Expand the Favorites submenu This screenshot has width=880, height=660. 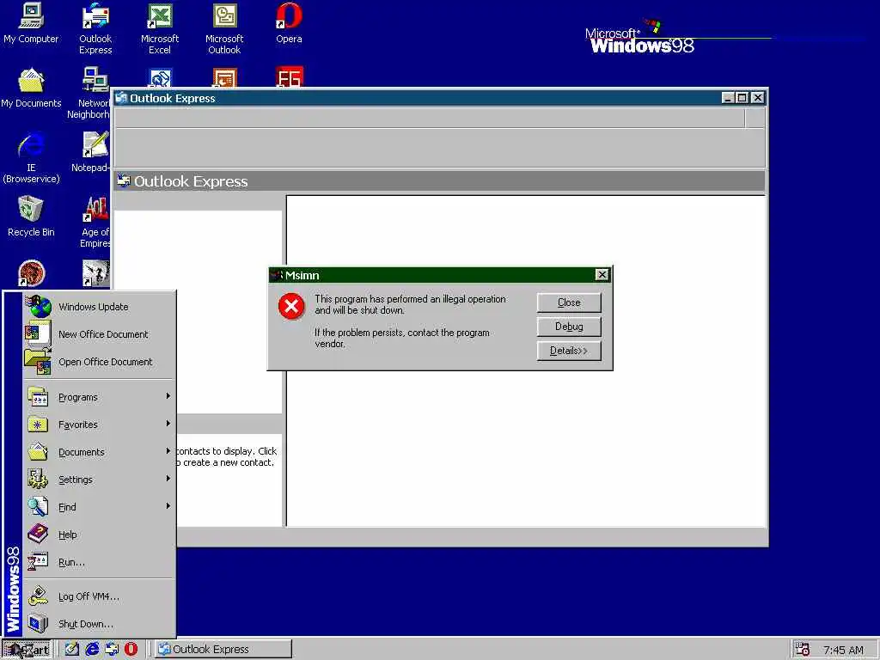100,425
